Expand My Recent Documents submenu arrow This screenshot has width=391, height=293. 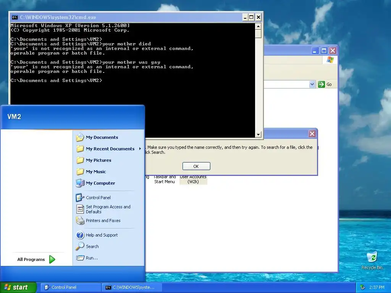pos(140,149)
